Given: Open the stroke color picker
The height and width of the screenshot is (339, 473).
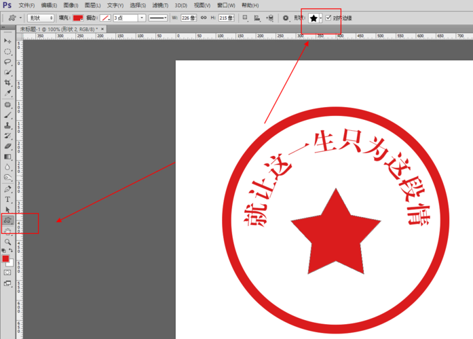Looking at the screenshot, I should click(x=105, y=18).
